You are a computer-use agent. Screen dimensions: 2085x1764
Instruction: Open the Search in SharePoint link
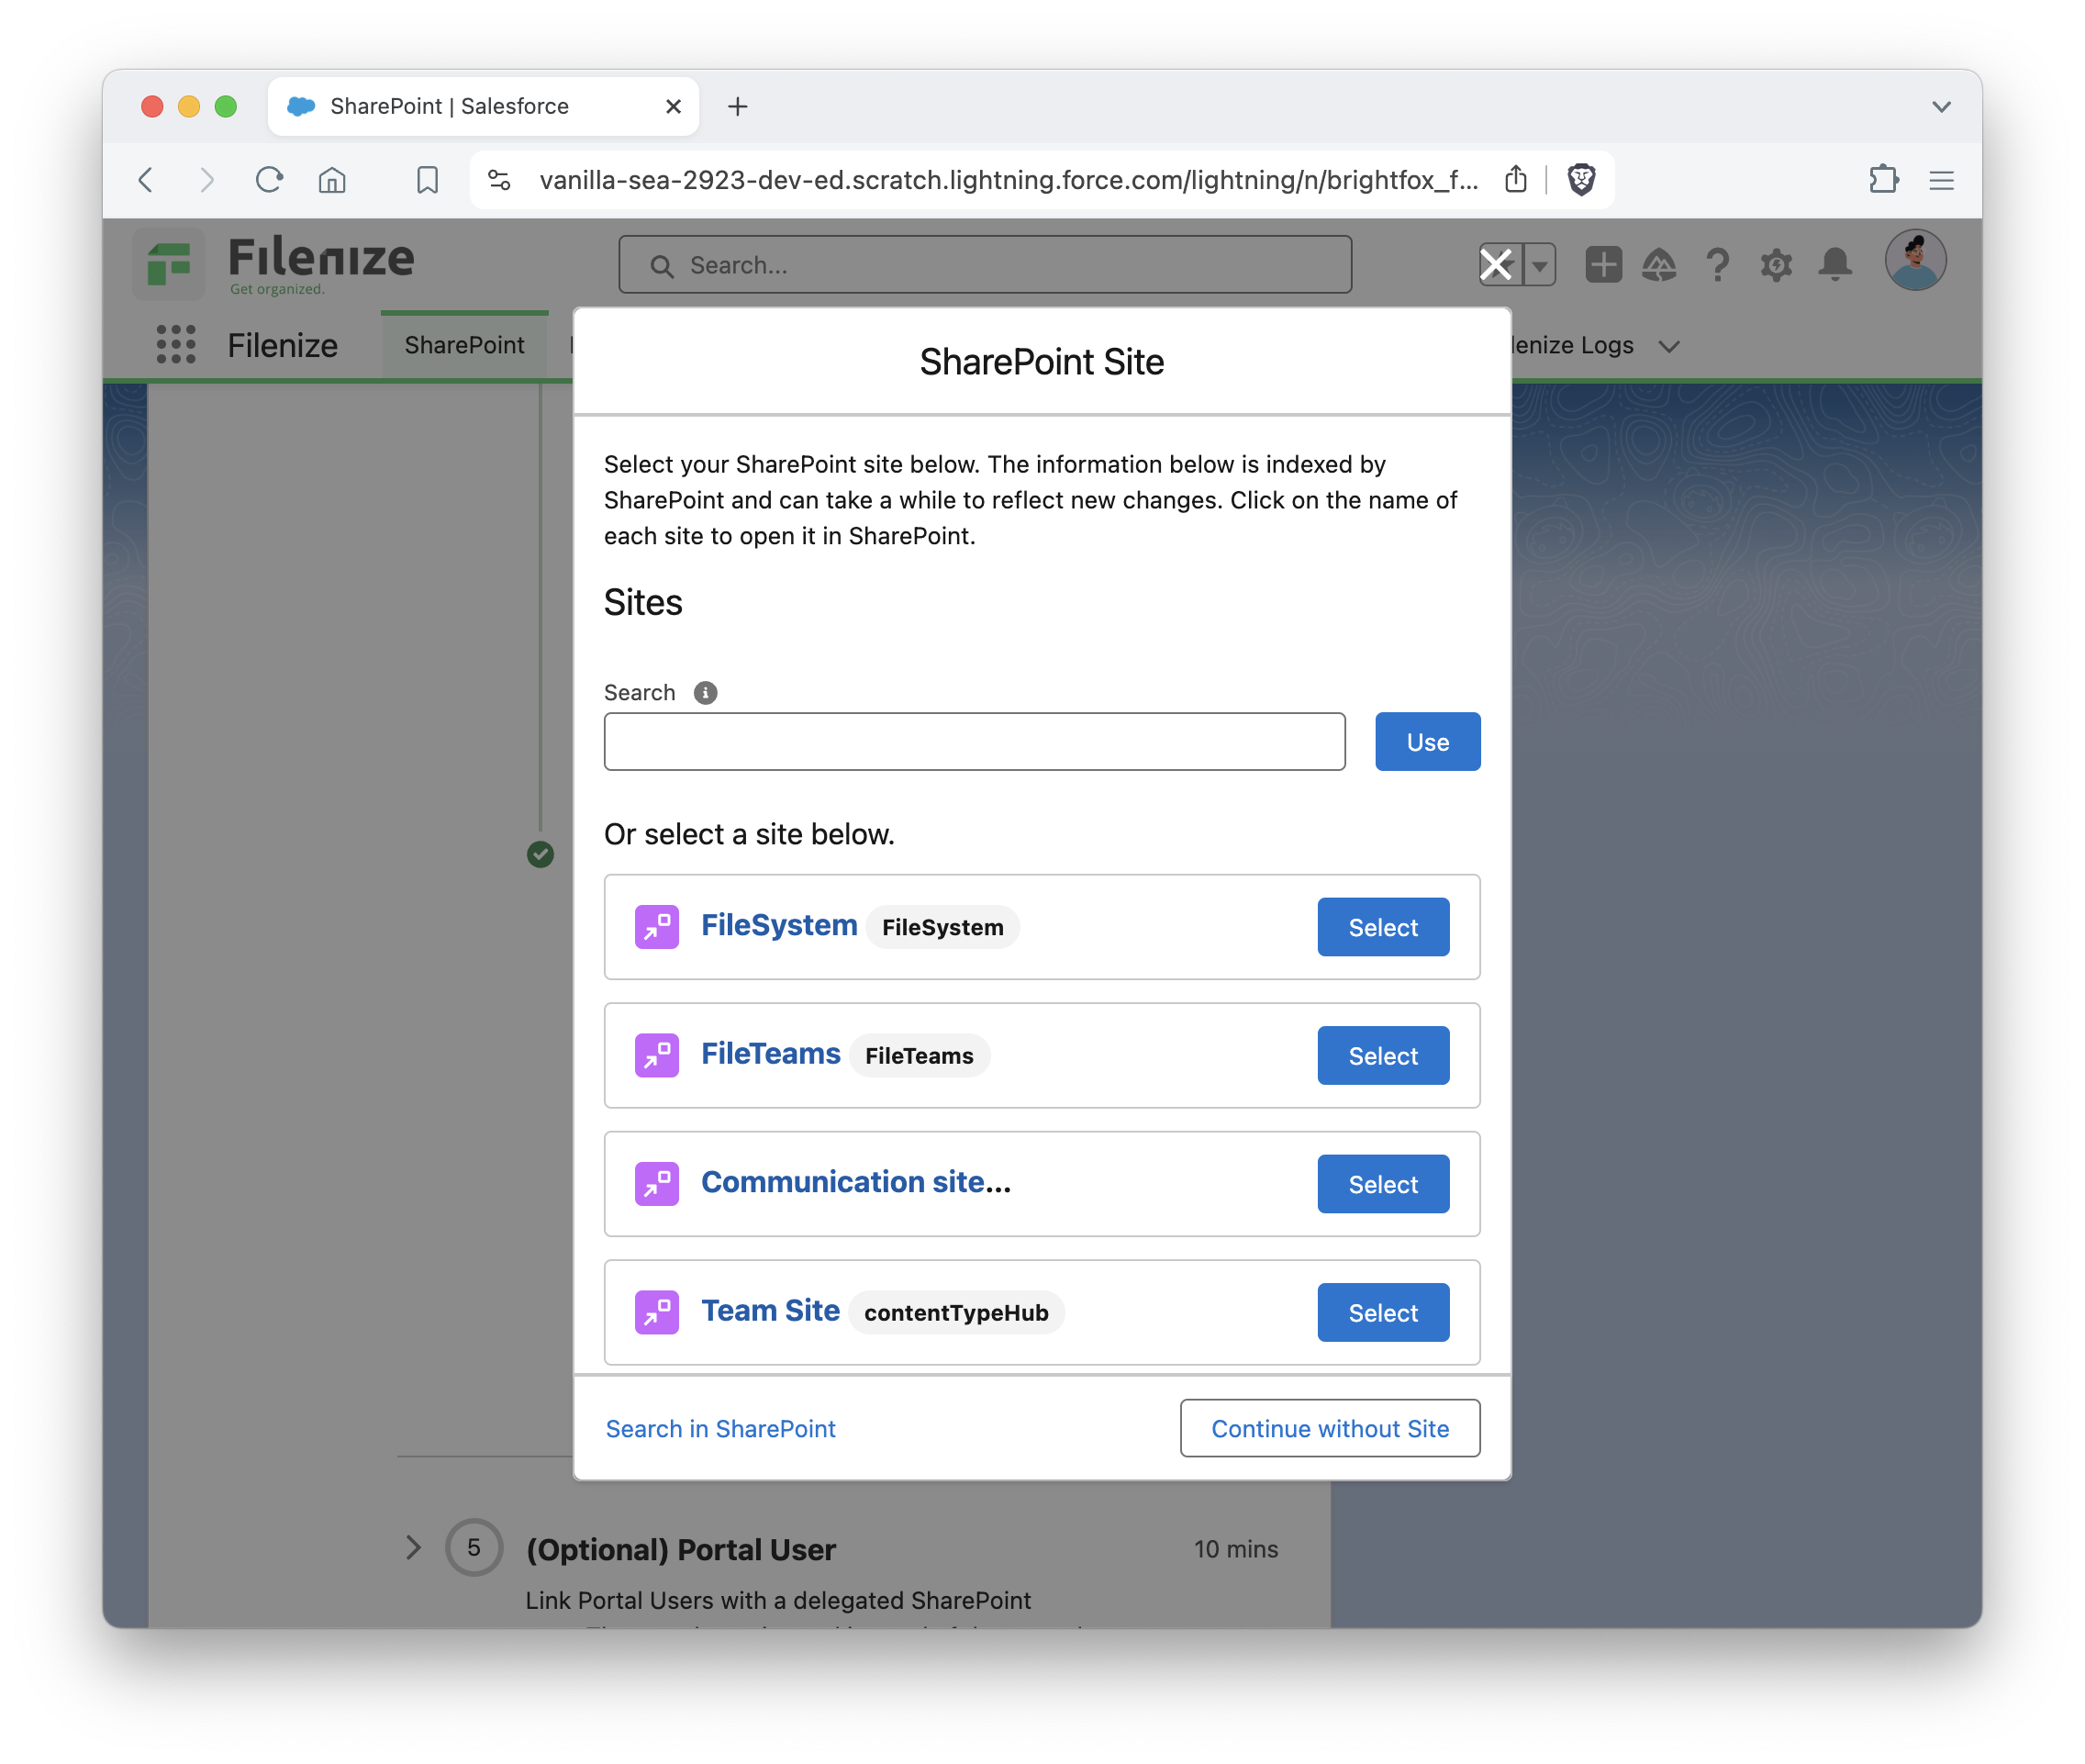point(720,1429)
